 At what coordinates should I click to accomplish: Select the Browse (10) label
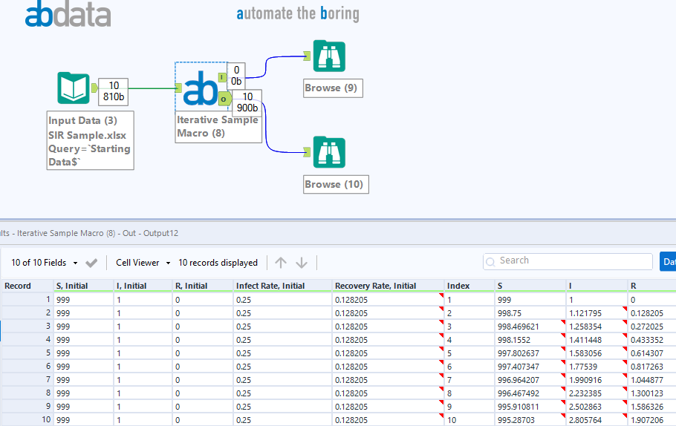[336, 184]
